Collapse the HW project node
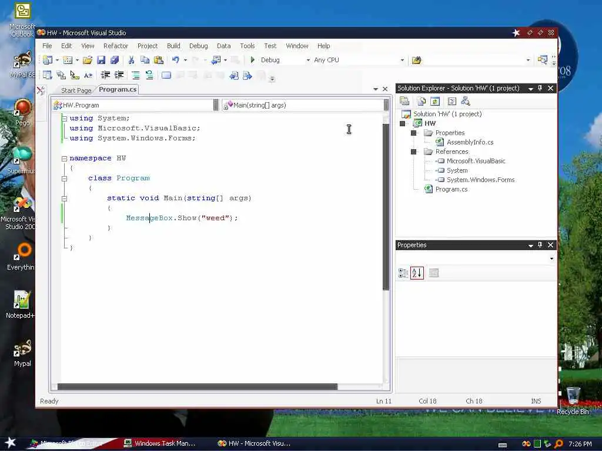The image size is (602, 451). tap(402, 123)
